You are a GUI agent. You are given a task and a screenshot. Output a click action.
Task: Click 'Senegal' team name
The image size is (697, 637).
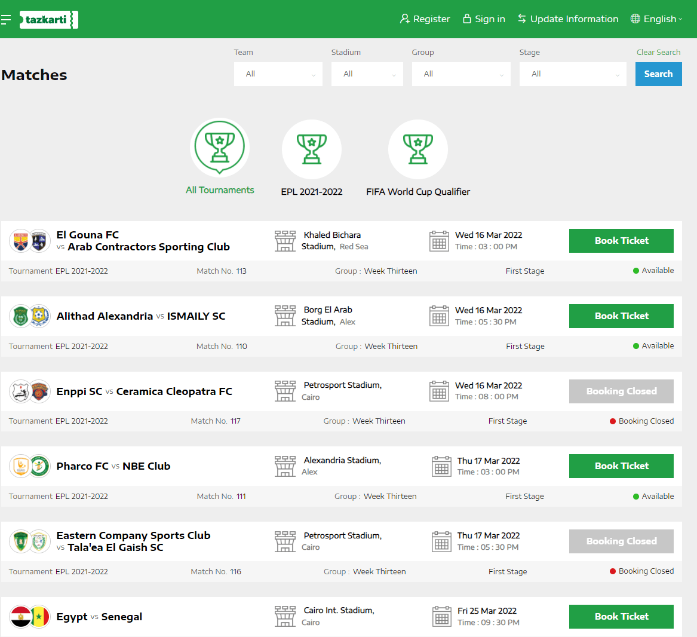click(x=122, y=617)
